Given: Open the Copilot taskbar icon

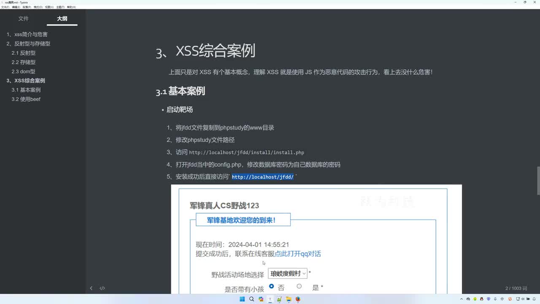Looking at the screenshot, I should pos(261,299).
